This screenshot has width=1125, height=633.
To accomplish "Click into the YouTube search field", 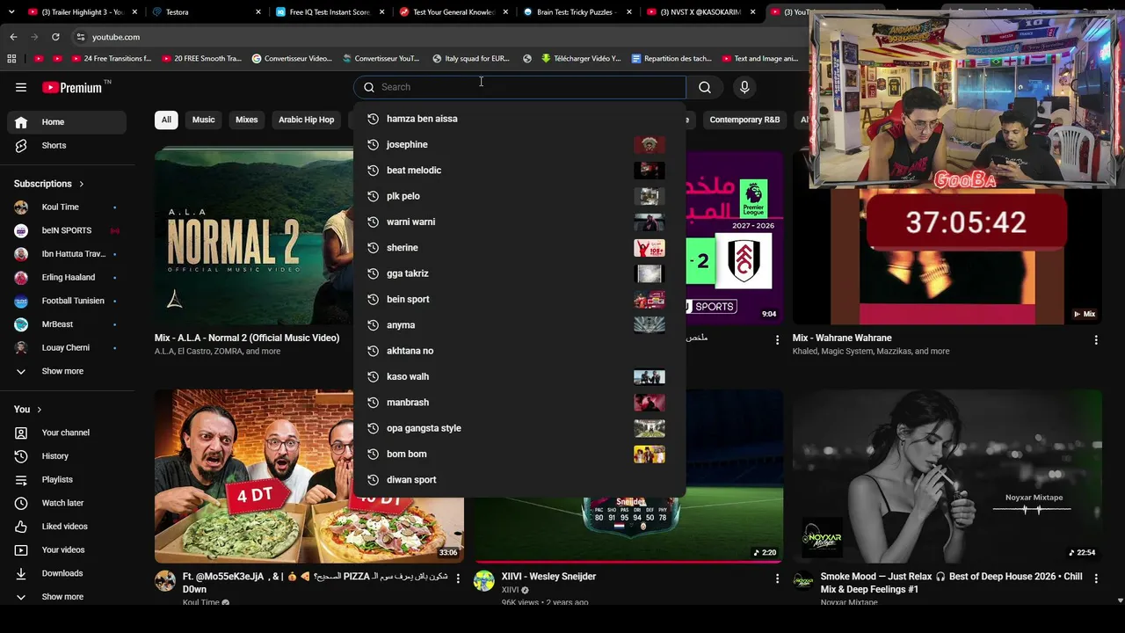I will (x=519, y=87).
